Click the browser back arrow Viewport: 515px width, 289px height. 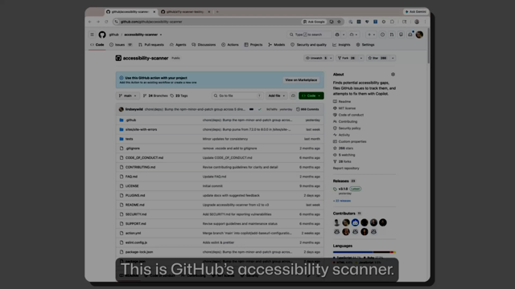click(89, 22)
